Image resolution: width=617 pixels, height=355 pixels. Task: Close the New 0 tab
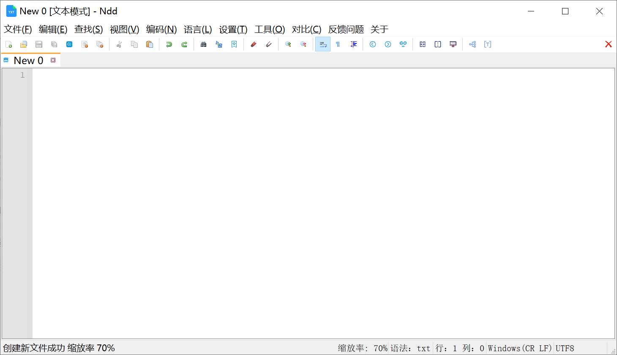pos(53,60)
